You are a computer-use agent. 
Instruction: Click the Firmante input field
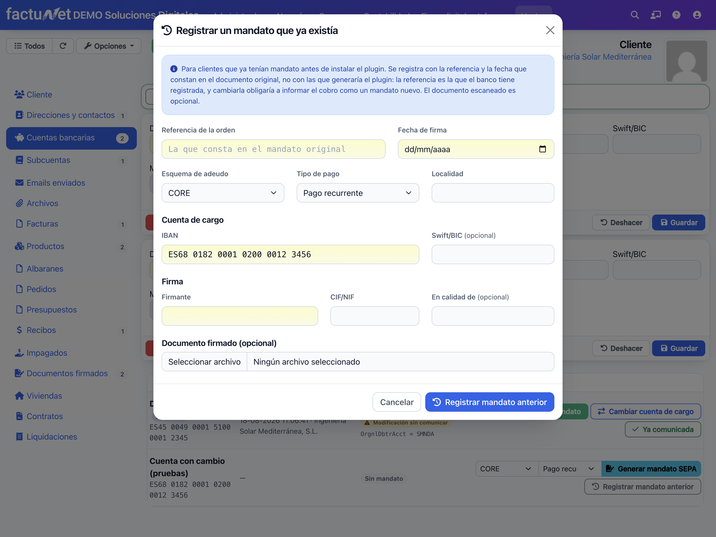240,316
